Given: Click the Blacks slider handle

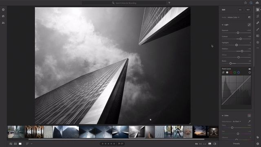Looking at the screenshot, I should 230,63.
